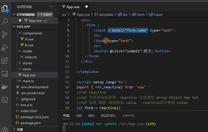The width and height of the screenshot is (208, 132).
Task: Open the Run and Debug view icon
Action: tap(5, 48)
